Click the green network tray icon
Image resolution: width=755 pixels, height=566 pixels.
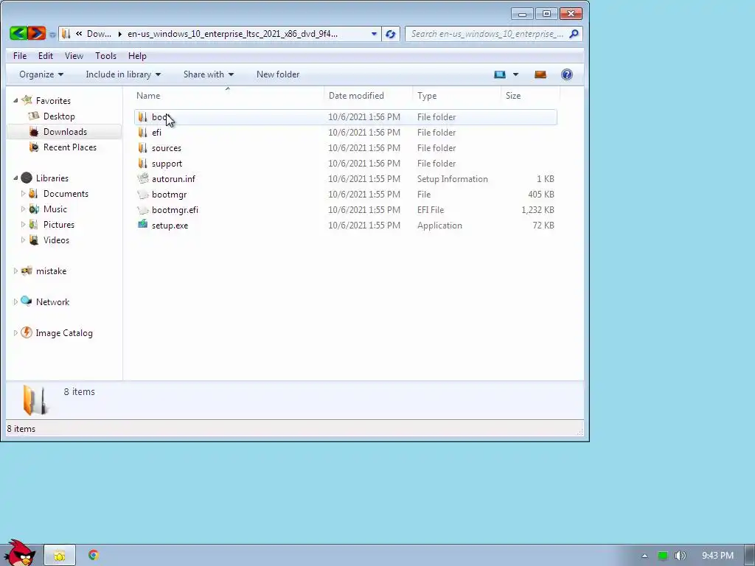coord(663,556)
